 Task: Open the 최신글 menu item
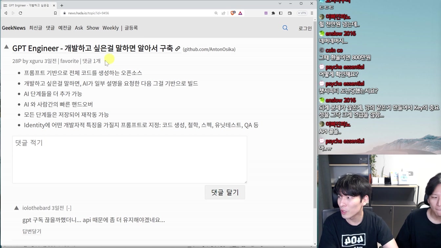[x=35, y=28]
